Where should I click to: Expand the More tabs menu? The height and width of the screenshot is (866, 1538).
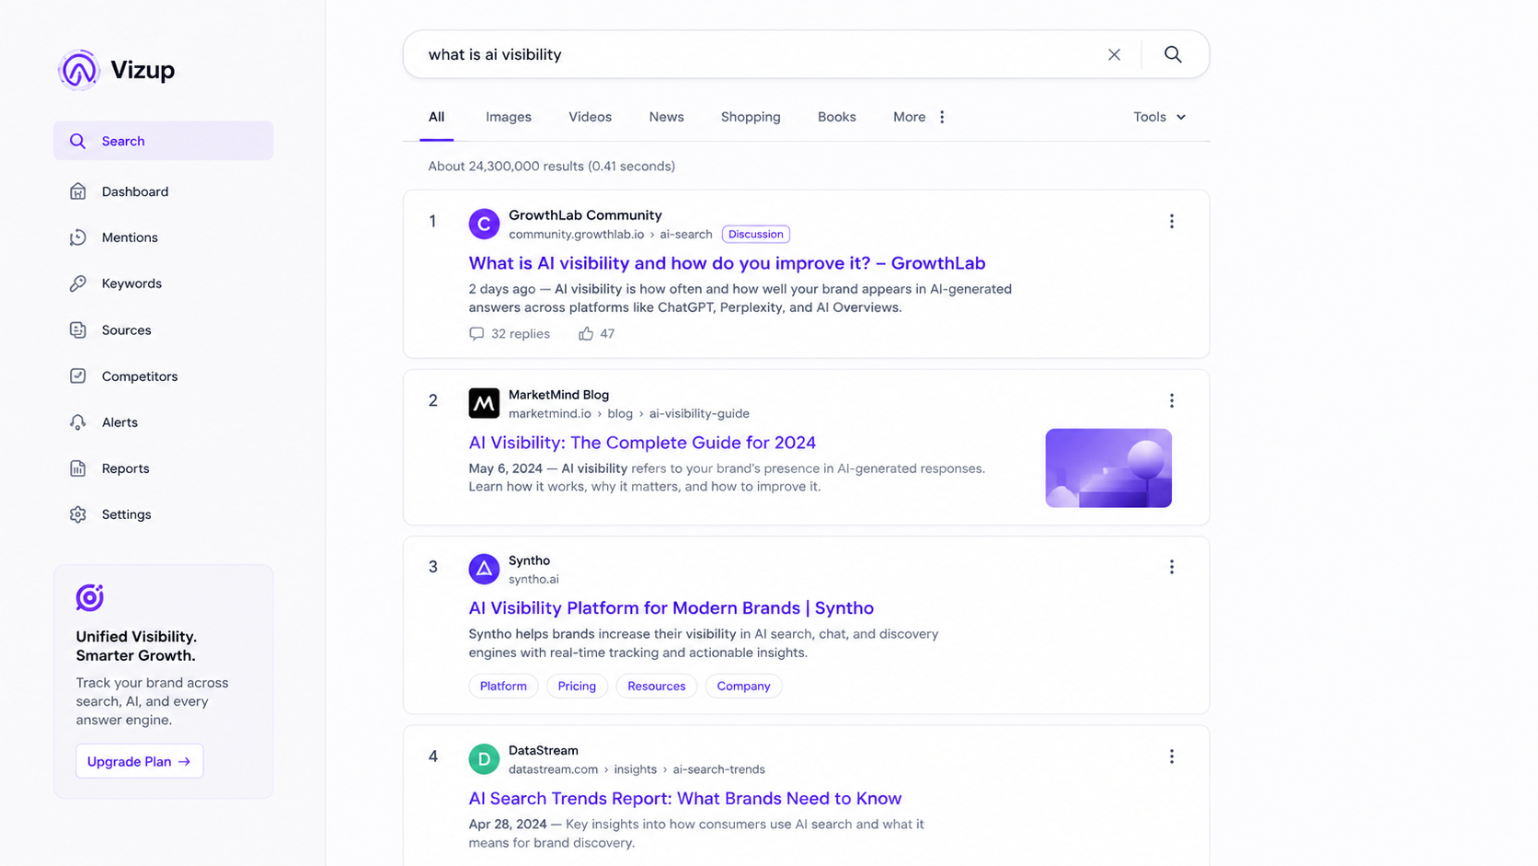click(x=920, y=117)
